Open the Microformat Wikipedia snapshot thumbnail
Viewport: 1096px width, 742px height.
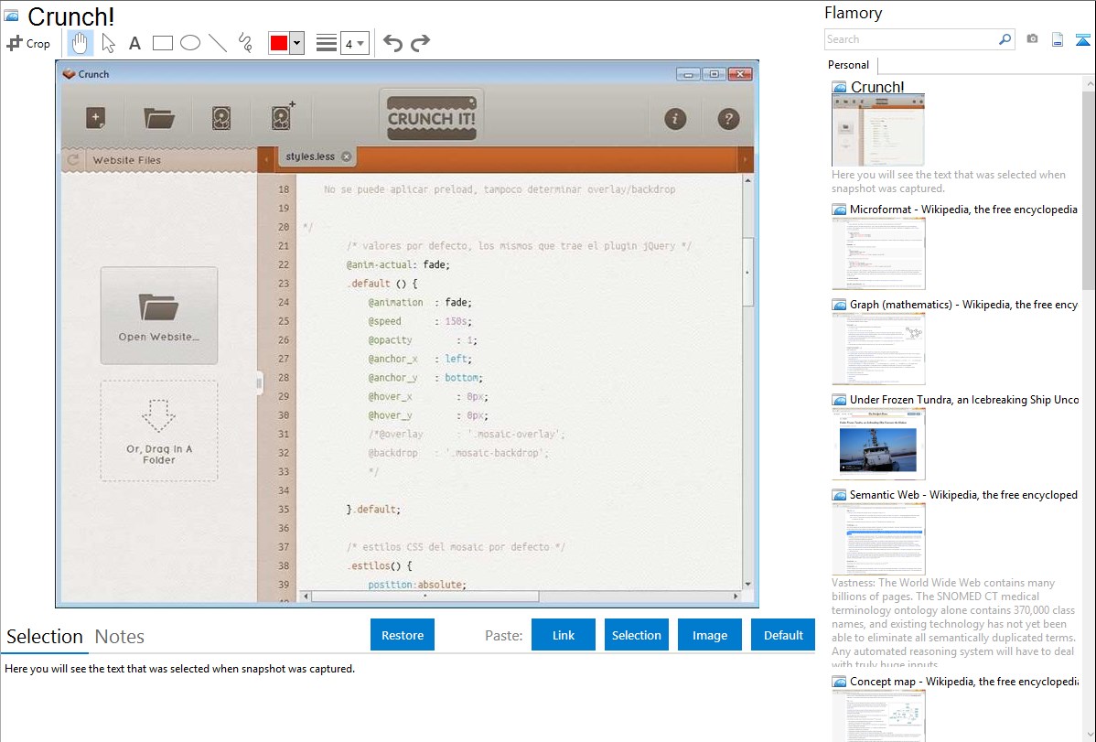878,253
